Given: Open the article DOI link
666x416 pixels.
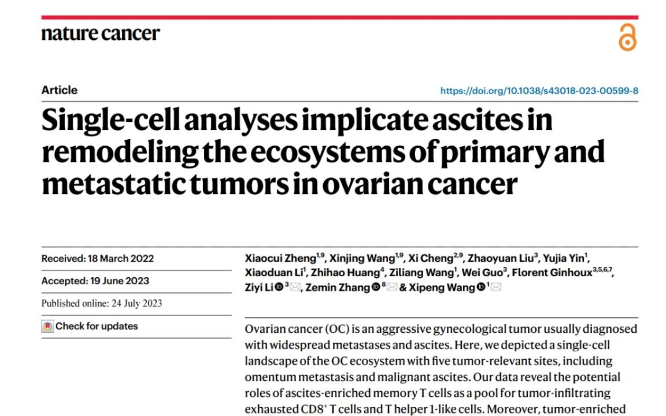Looking at the screenshot, I should tap(539, 90).
